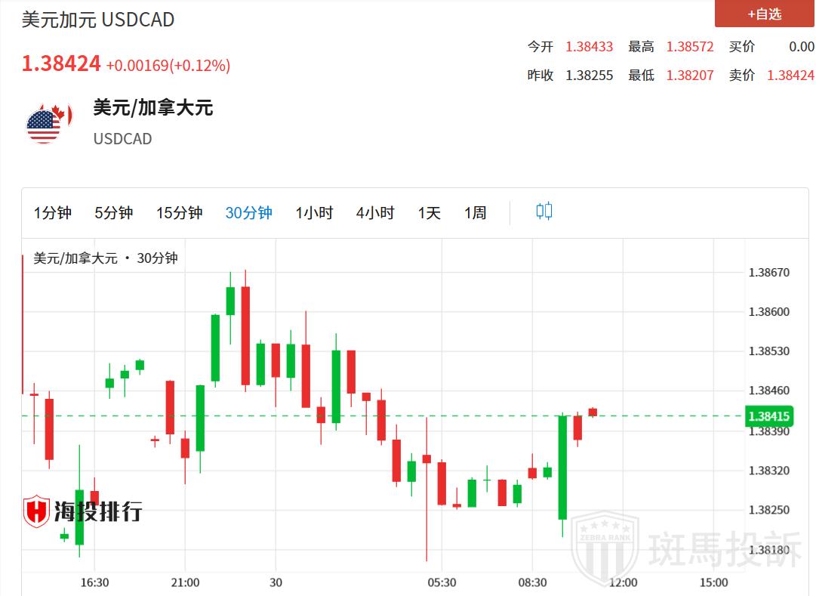816x596 pixels.
Task: Click the 08:30 time axis marker
Action: (x=532, y=582)
